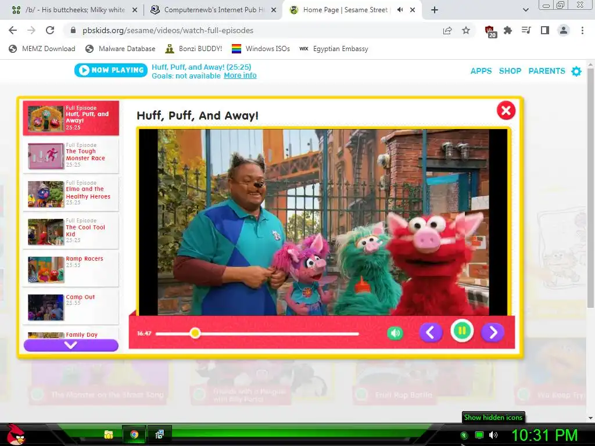Select The Tough Monster Race episode

point(71,156)
